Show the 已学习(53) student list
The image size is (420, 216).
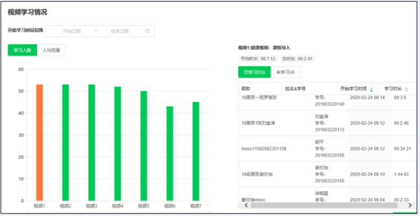[x=254, y=72]
